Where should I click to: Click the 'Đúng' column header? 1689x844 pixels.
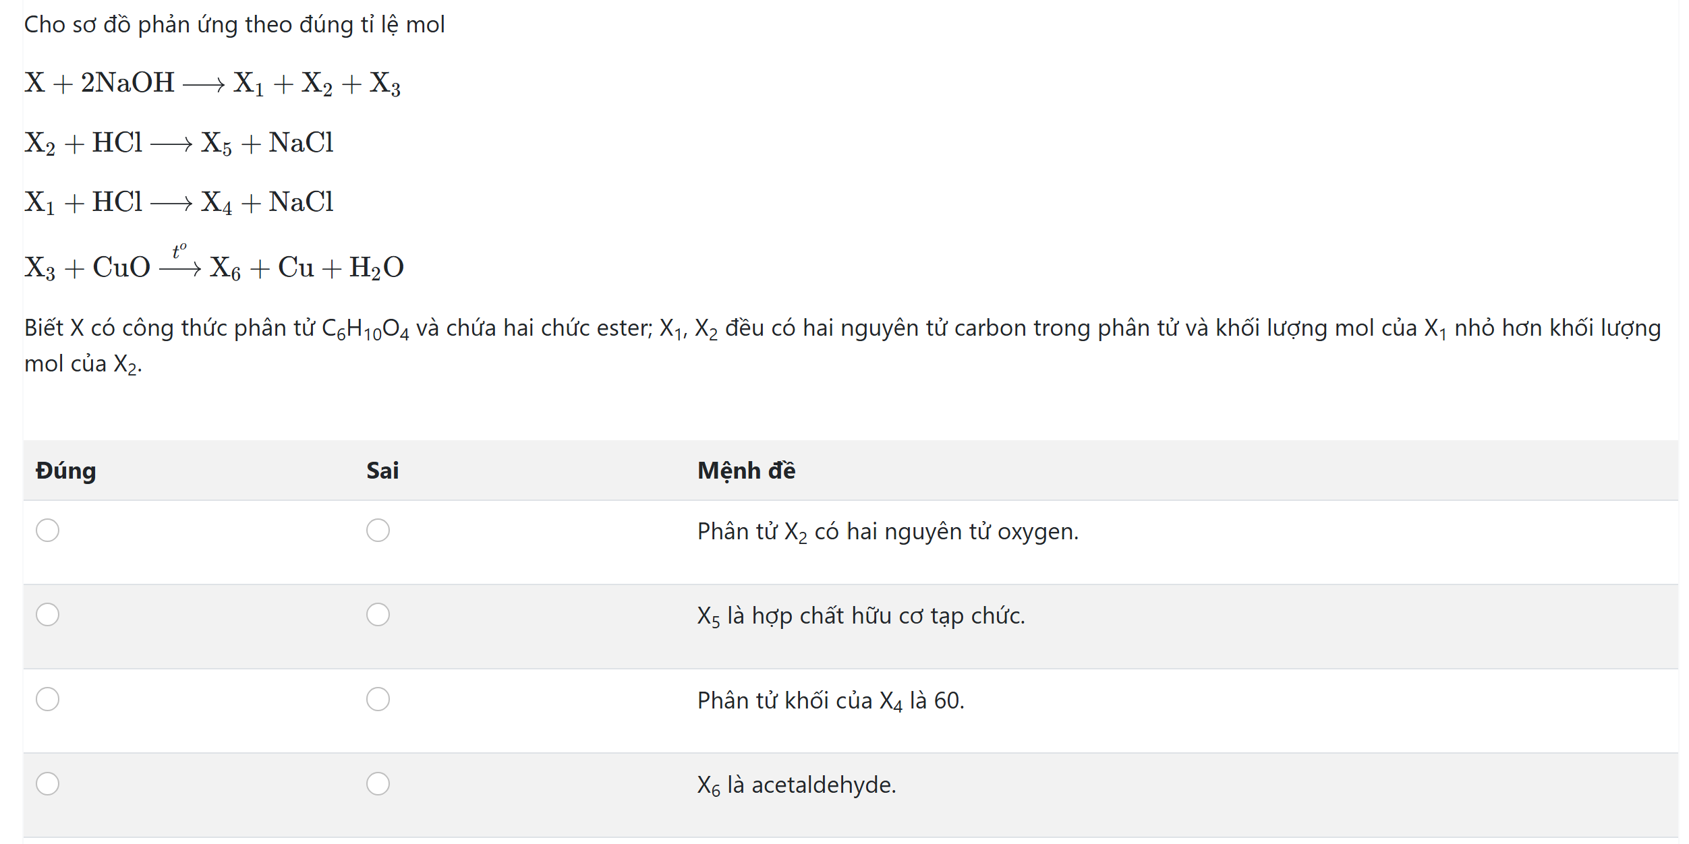point(65,471)
